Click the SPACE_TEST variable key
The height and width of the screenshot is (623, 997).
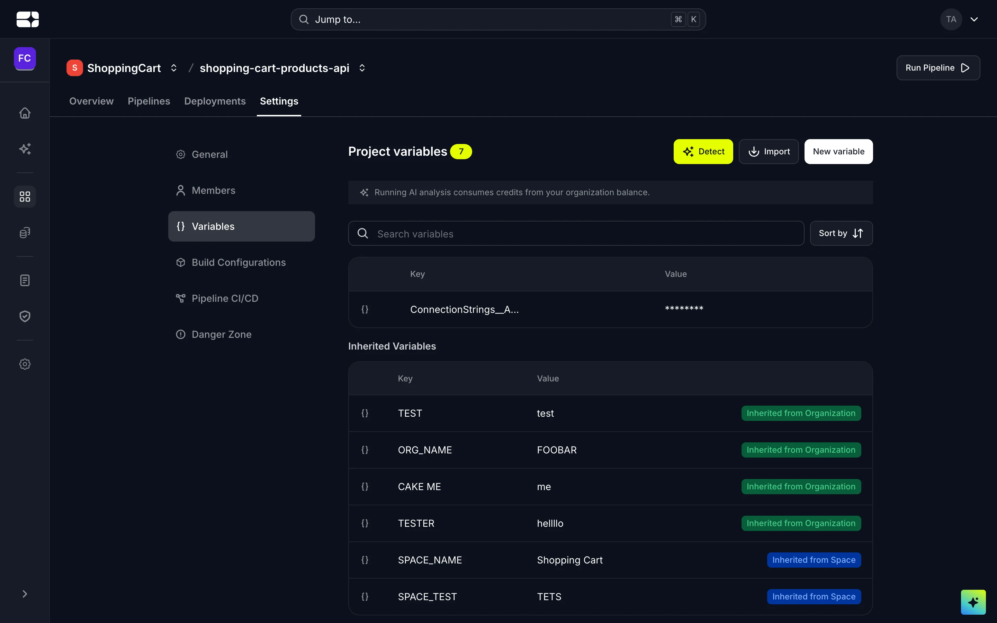pyautogui.click(x=427, y=597)
